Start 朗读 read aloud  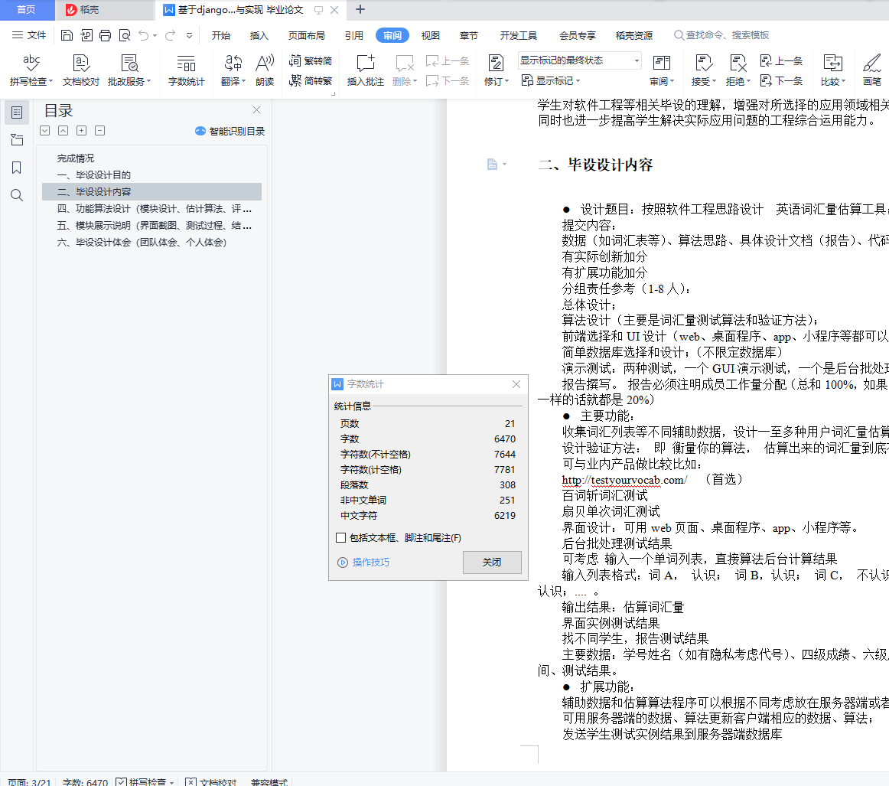[265, 70]
